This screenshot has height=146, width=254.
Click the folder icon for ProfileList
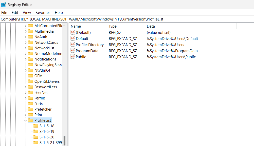click(x=30, y=120)
